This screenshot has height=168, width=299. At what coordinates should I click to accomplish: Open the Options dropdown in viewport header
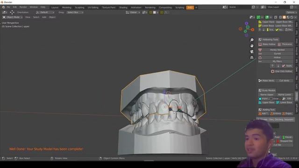click(x=291, y=13)
